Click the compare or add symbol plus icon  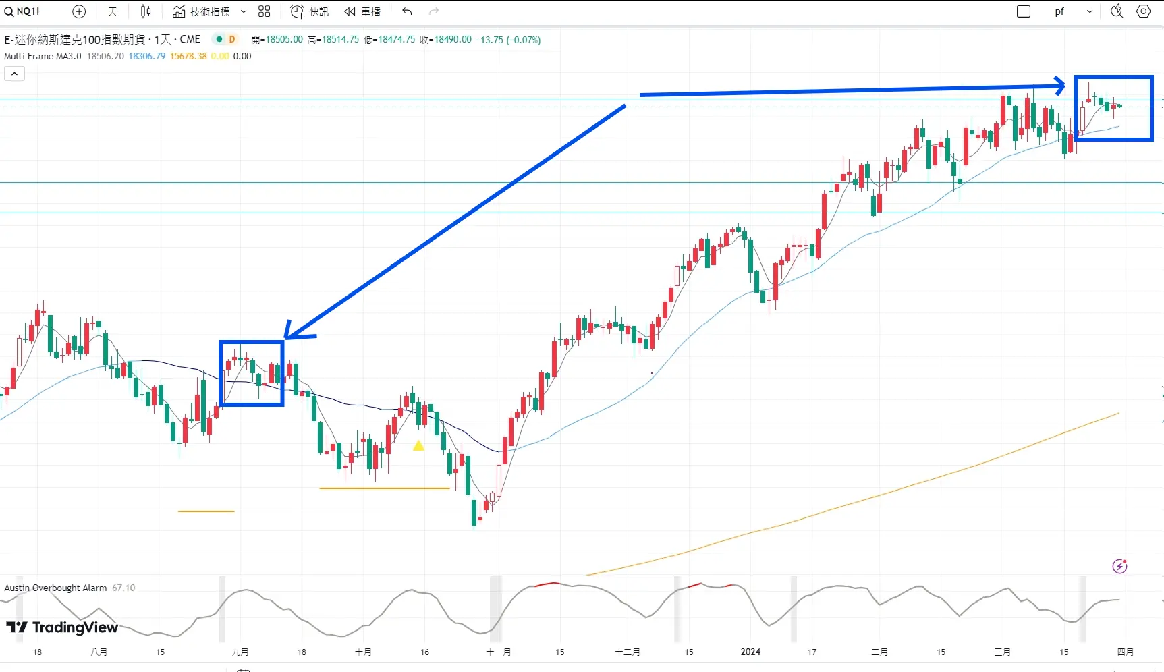click(x=79, y=11)
